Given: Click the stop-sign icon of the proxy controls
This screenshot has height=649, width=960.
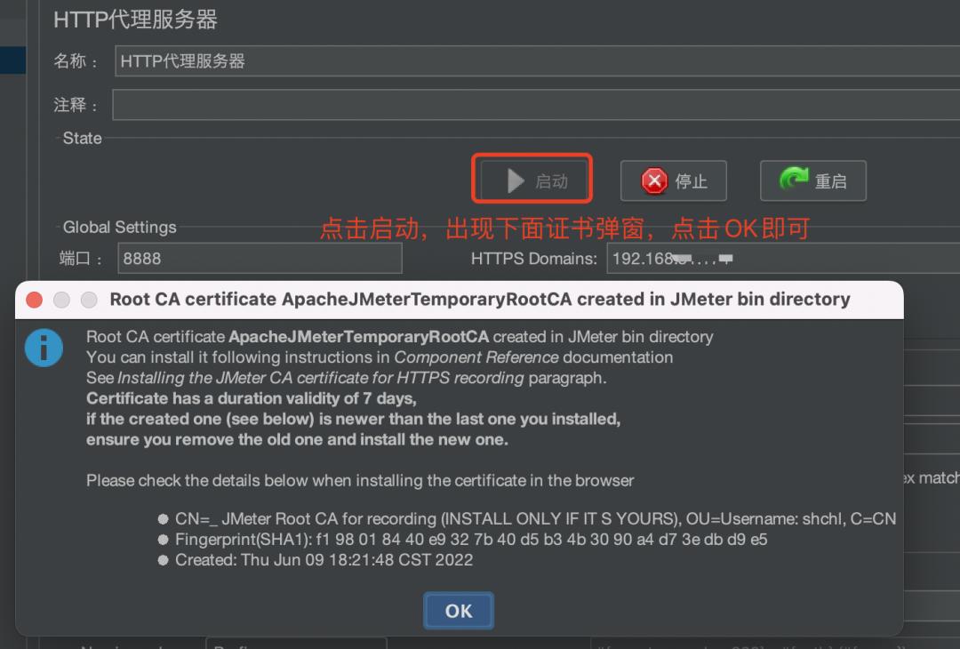Looking at the screenshot, I should click(656, 181).
